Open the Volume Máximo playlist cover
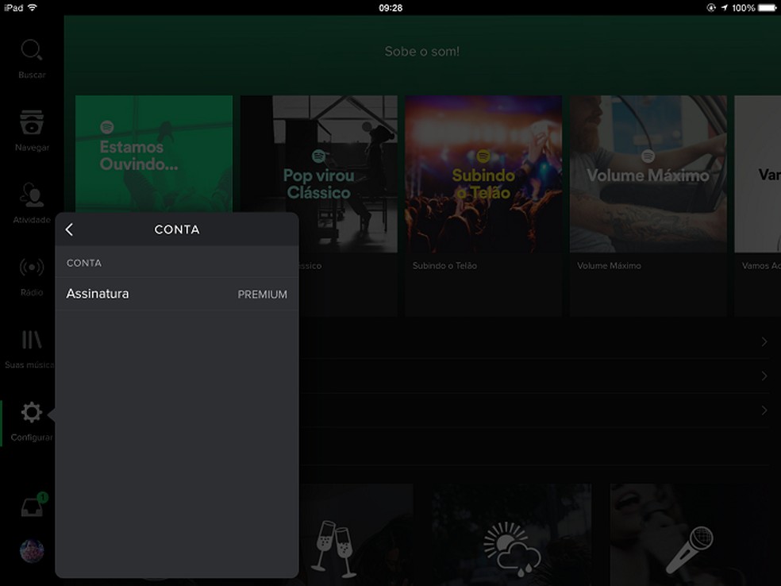Image resolution: width=781 pixels, height=586 pixels. [x=648, y=174]
